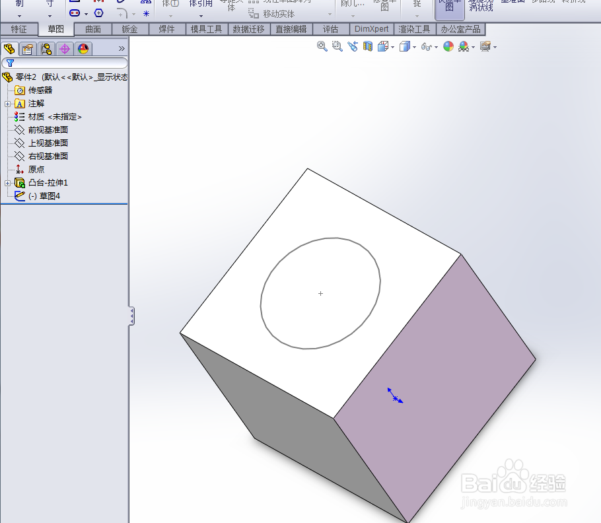Image resolution: width=601 pixels, height=523 pixels.
Task: Switch to the DimXpert tab
Action: pos(371,29)
